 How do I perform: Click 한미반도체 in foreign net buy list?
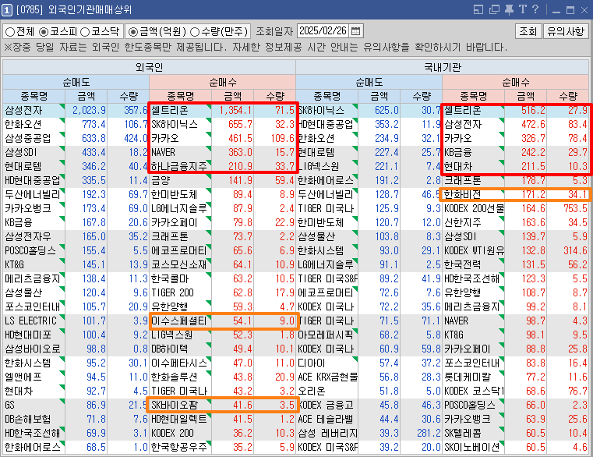[174, 194]
